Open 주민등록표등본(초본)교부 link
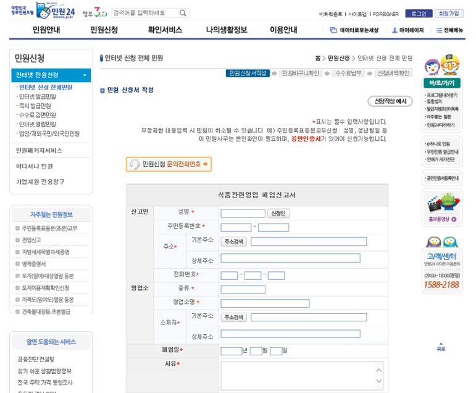This screenshot has height=393, width=476. (x=49, y=228)
